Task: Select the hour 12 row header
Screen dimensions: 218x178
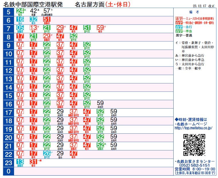Action: coord(8,70)
